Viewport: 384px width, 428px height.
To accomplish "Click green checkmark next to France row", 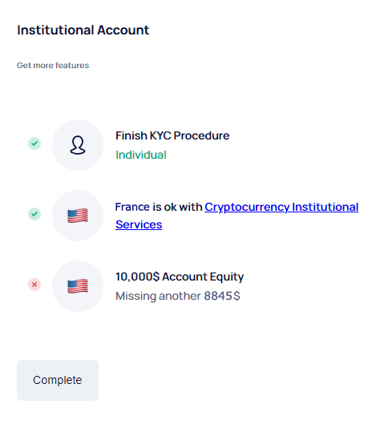I will point(34,214).
